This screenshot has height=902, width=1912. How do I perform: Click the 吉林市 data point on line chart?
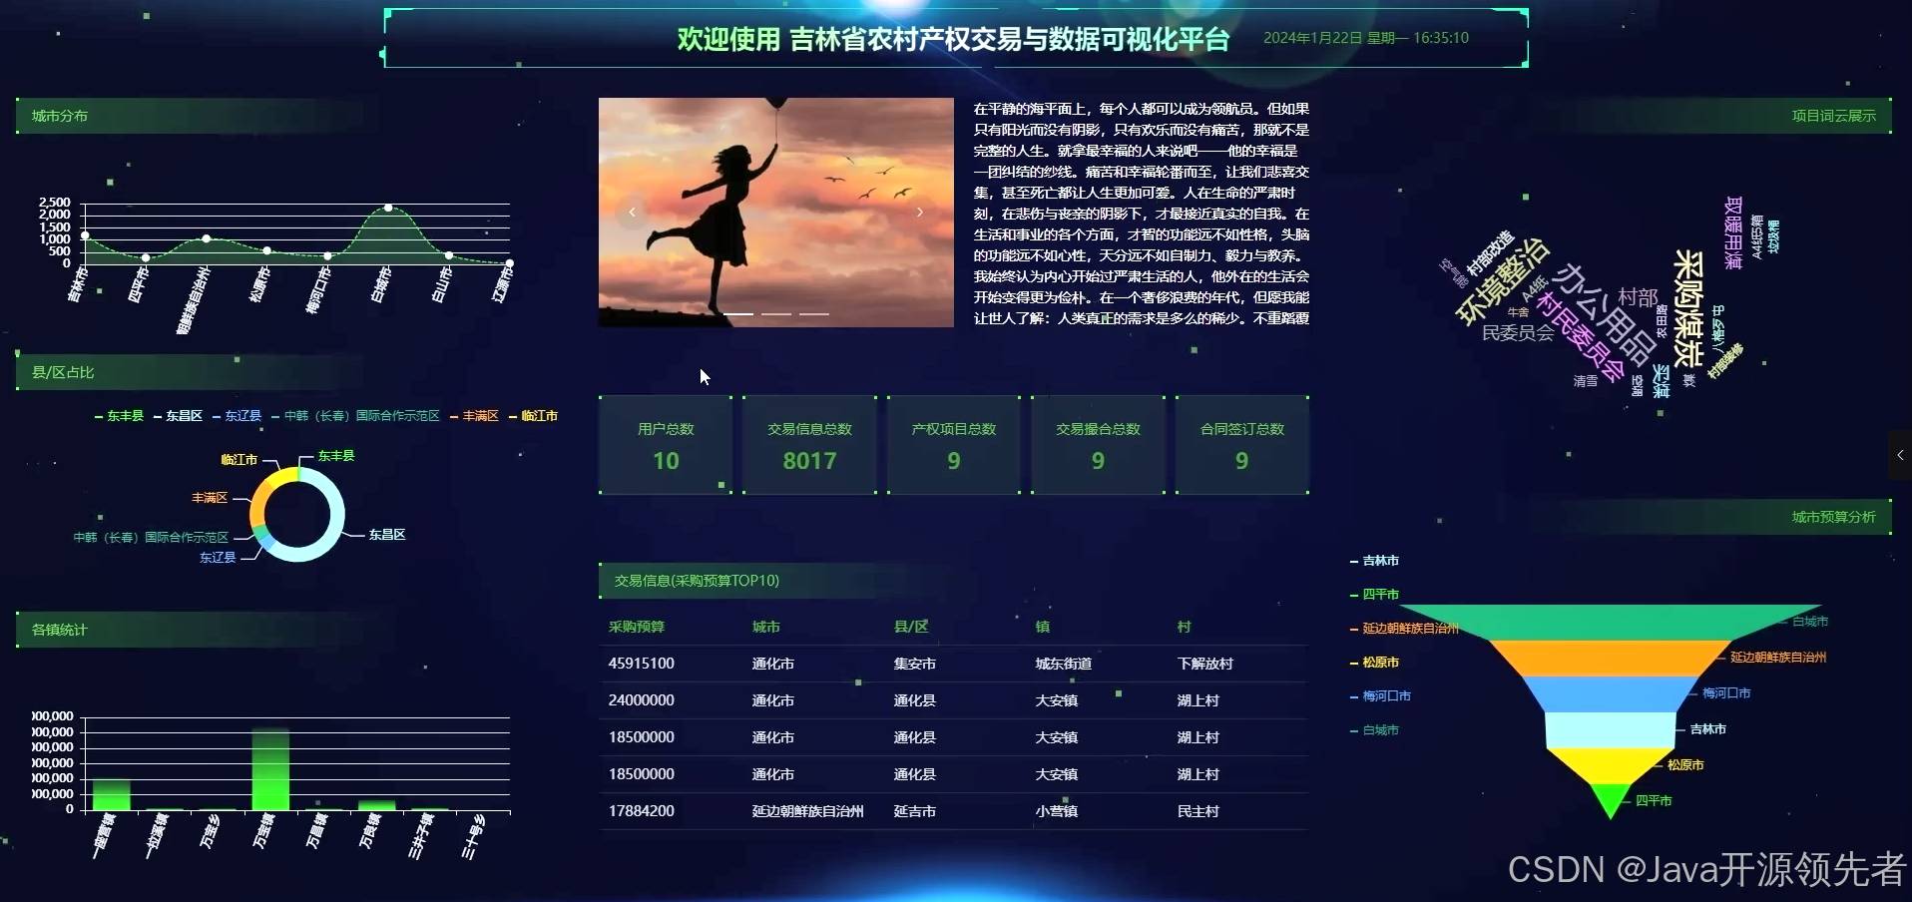[x=85, y=235]
